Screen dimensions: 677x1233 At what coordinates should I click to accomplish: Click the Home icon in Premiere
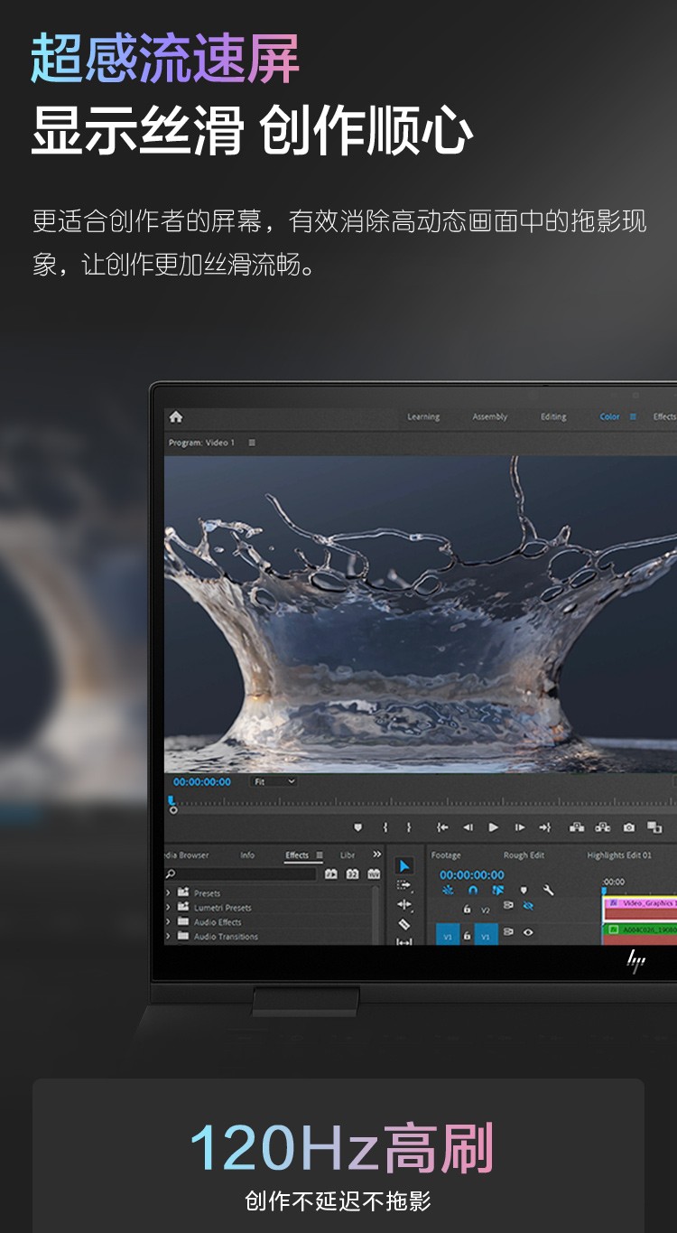(176, 416)
